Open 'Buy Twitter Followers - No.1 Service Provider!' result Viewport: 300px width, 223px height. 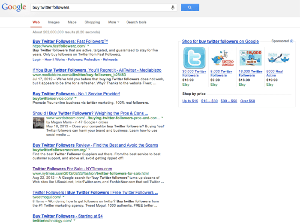click(x=76, y=94)
